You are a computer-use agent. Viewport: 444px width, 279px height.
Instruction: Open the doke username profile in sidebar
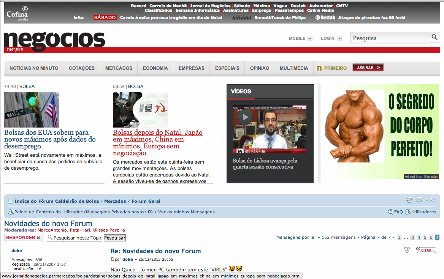(x=17, y=251)
